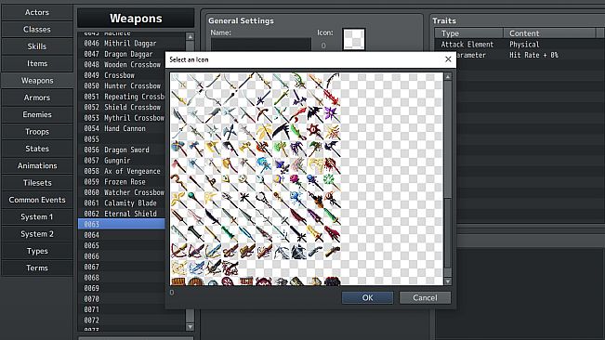Select the purple star-headed spear icon
This screenshot has height=340, width=605.
tap(332, 115)
